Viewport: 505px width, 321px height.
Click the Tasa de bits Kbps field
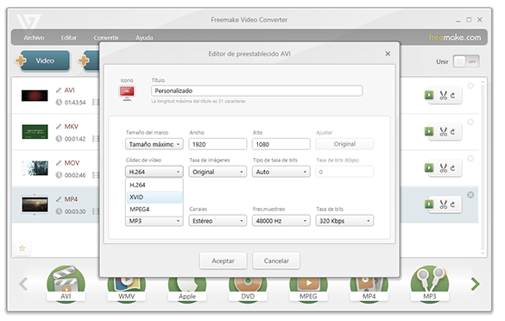344,172
